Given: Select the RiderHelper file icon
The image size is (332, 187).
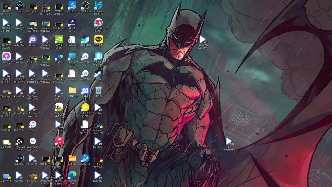Looking at the screenshot, I should click(72, 41).
